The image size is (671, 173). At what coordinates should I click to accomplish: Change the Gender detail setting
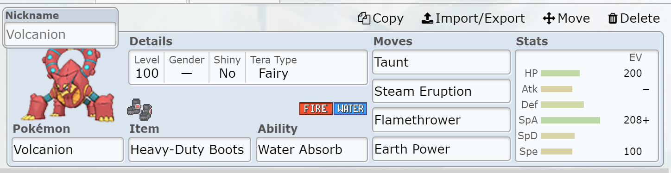click(x=187, y=67)
